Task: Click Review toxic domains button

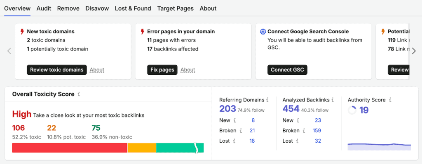Action: [x=57, y=70]
